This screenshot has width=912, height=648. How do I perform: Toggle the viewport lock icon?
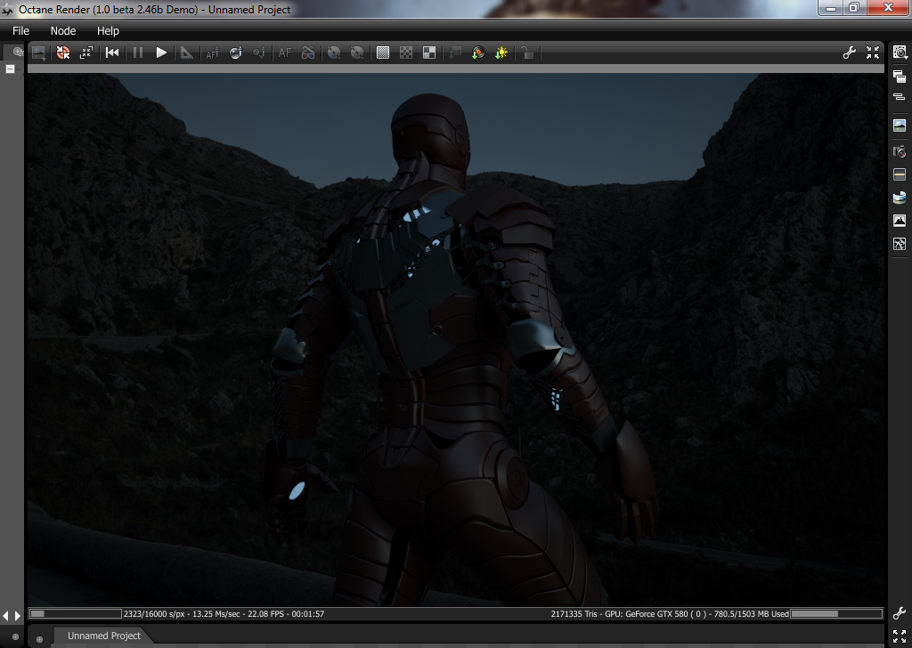[x=528, y=53]
